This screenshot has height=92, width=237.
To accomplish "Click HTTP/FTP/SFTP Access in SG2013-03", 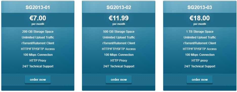I will [200, 49].
